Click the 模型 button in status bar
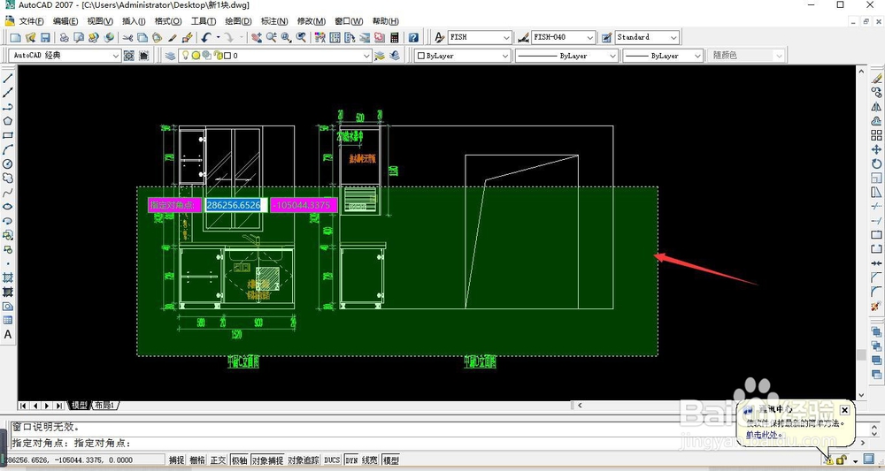The height and width of the screenshot is (471, 885). pyautogui.click(x=390, y=460)
